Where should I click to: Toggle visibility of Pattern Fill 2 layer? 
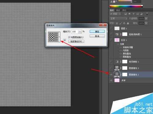tap(111, 68)
